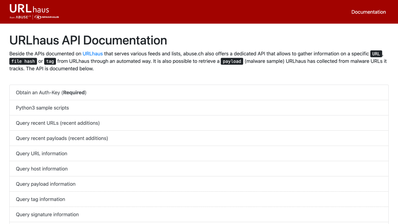Expand Query payload information section

199,184
